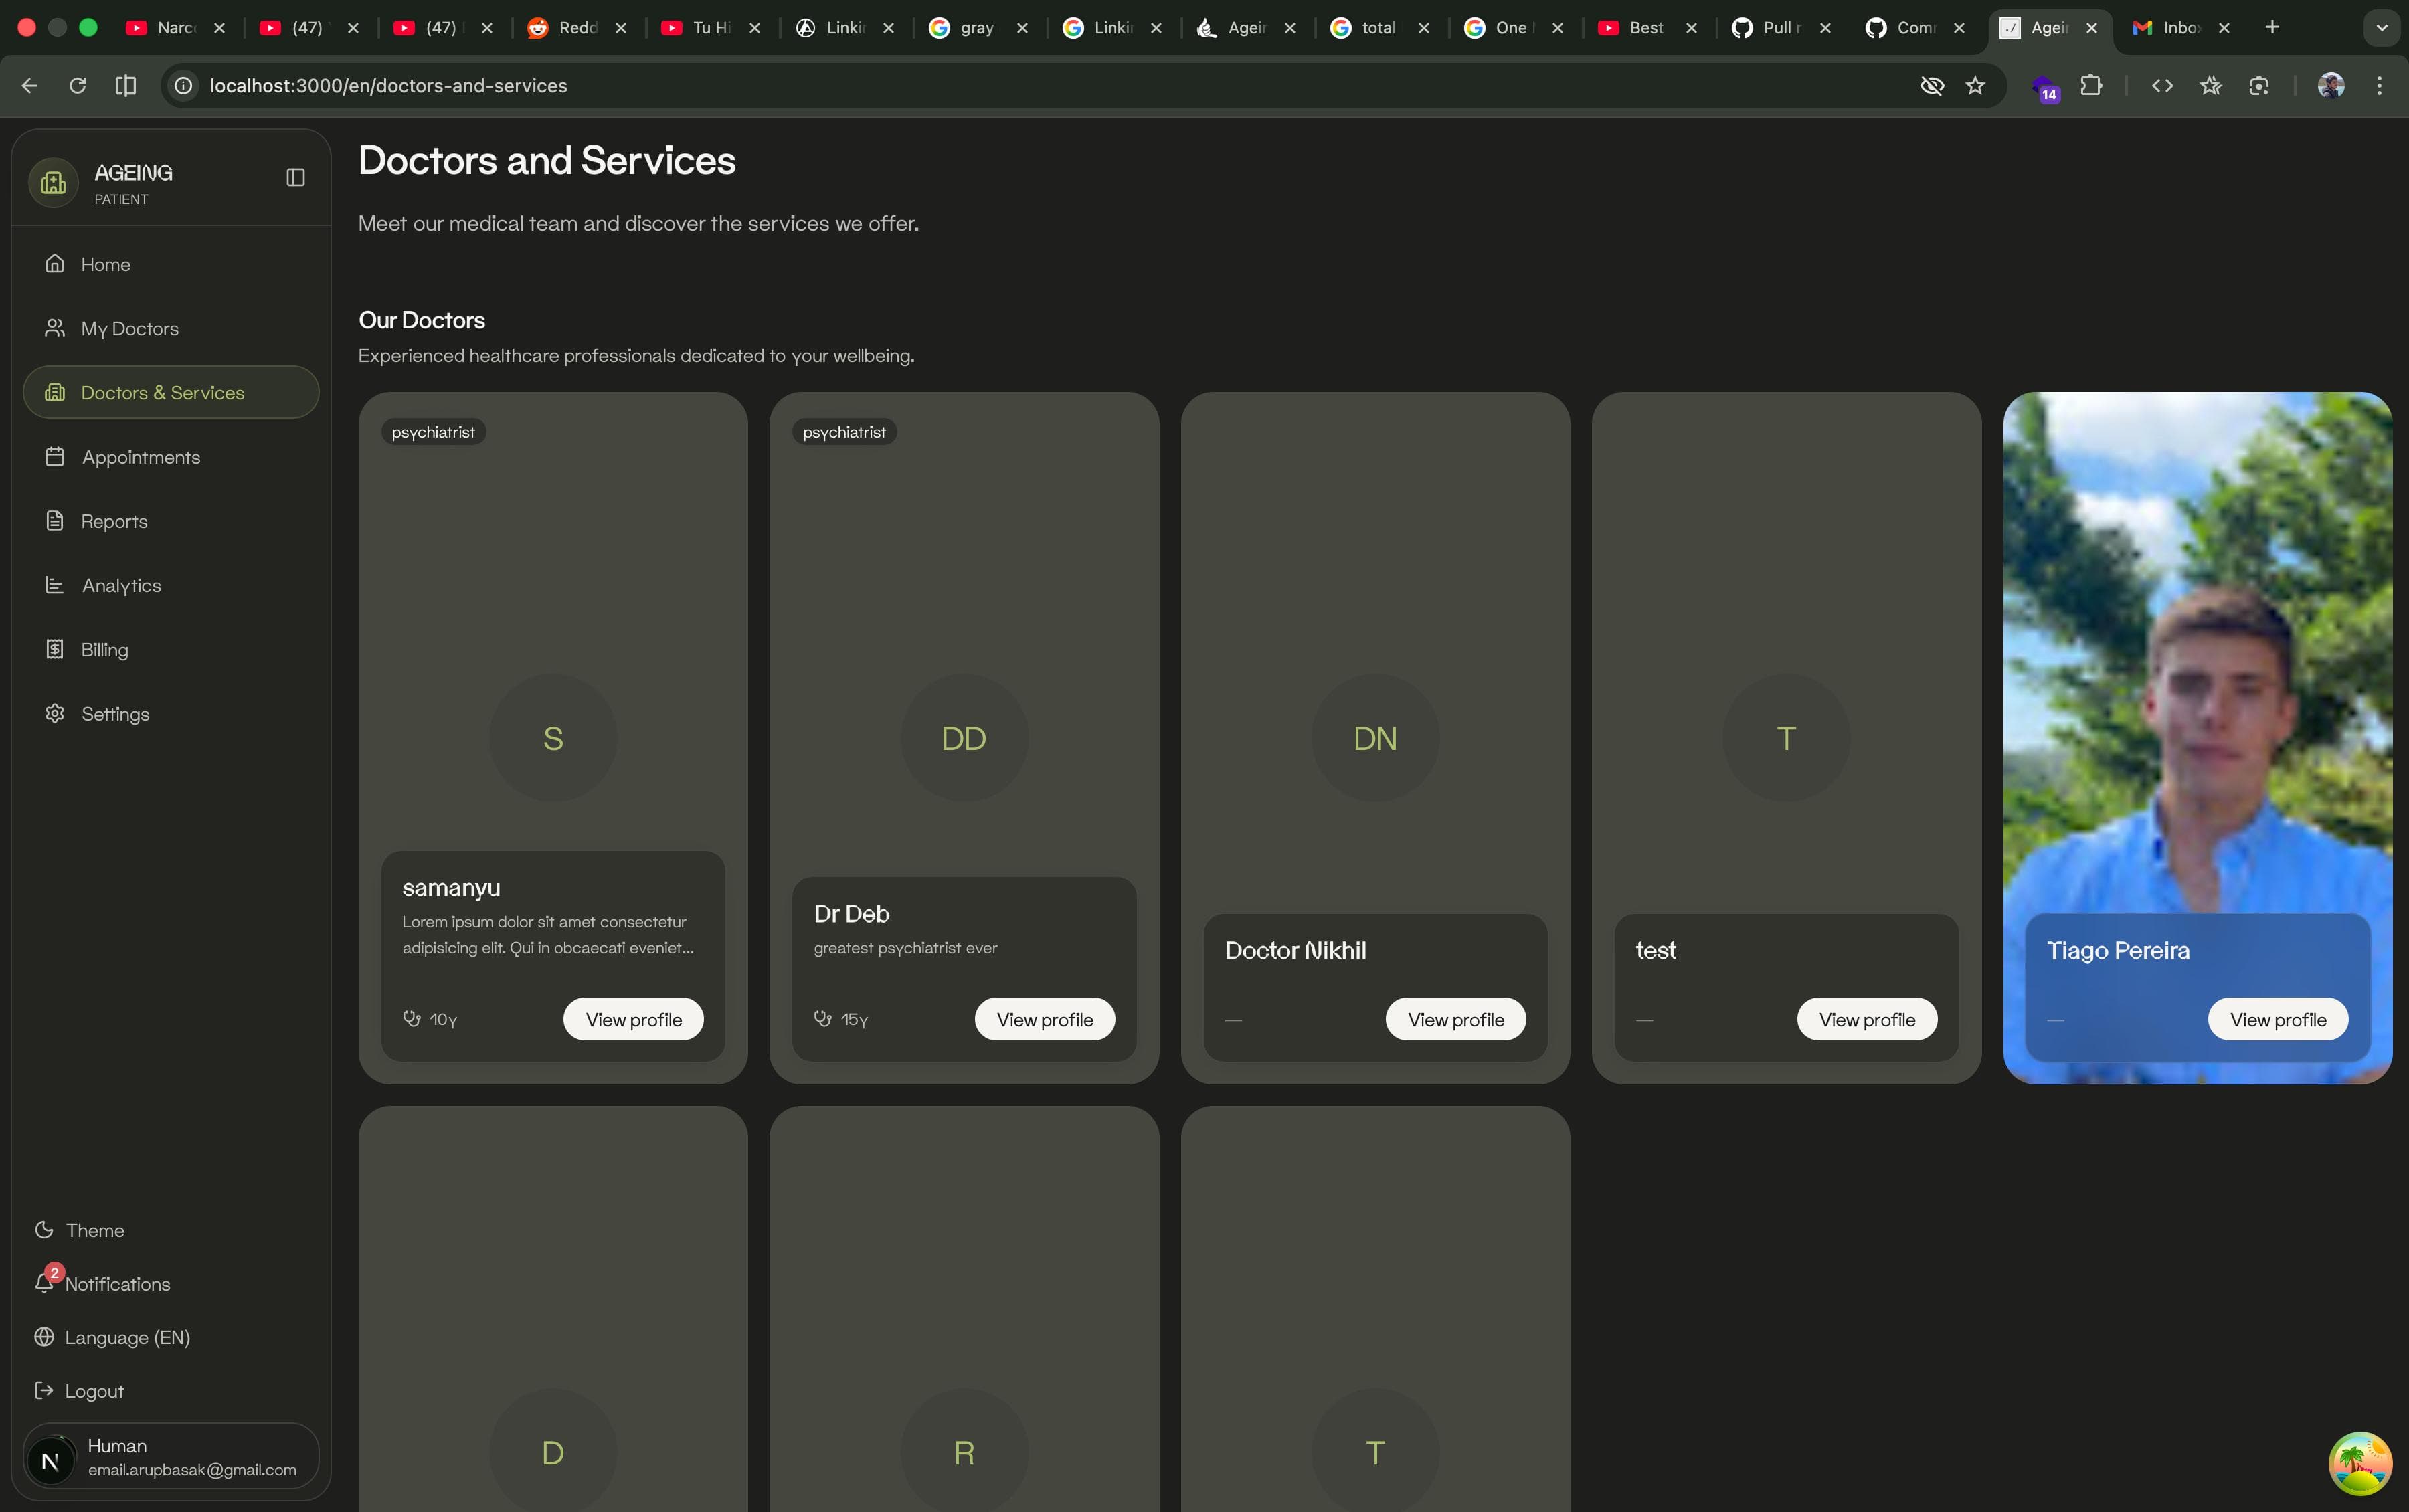The width and height of the screenshot is (2409, 1512).
Task: Click the AGEING logo icon
Action: [x=54, y=183]
